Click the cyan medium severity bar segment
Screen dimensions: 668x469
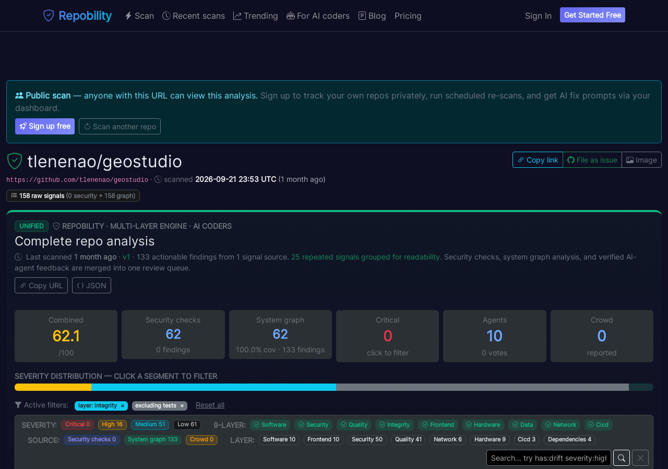point(213,387)
